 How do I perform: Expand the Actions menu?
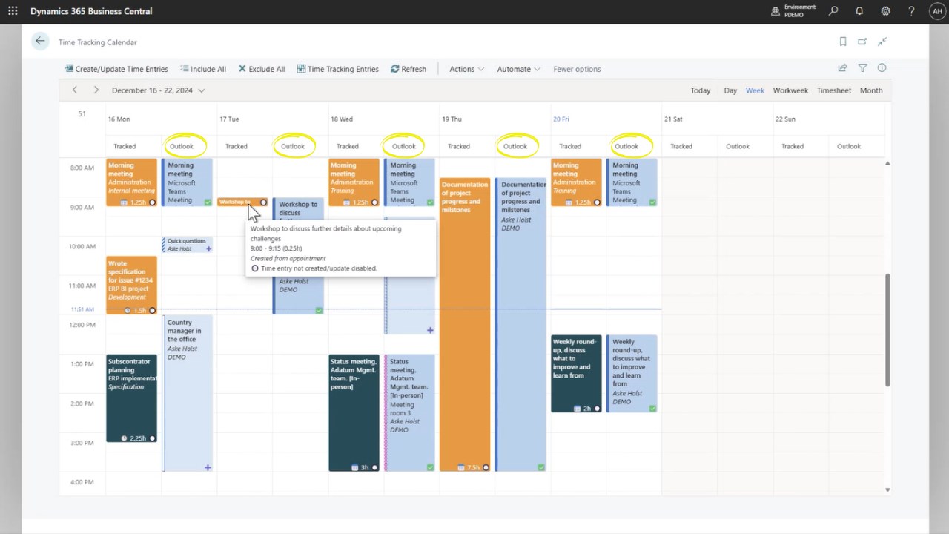(x=466, y=69)
